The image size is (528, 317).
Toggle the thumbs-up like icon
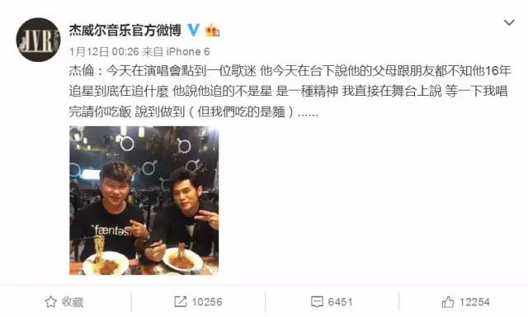coord(448,302)
